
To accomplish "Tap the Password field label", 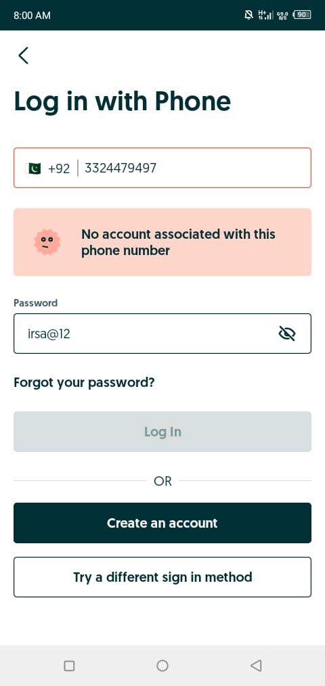I will [x=35, y=303].
